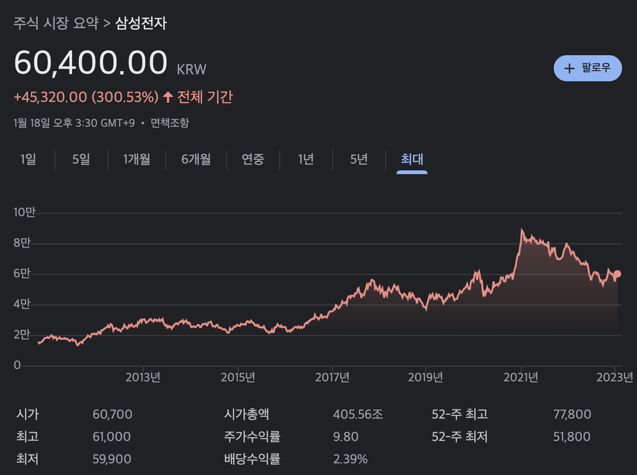The image size is (637, 475).
Task: Click the 4만 y-axis label
Action: click(22, 304)
